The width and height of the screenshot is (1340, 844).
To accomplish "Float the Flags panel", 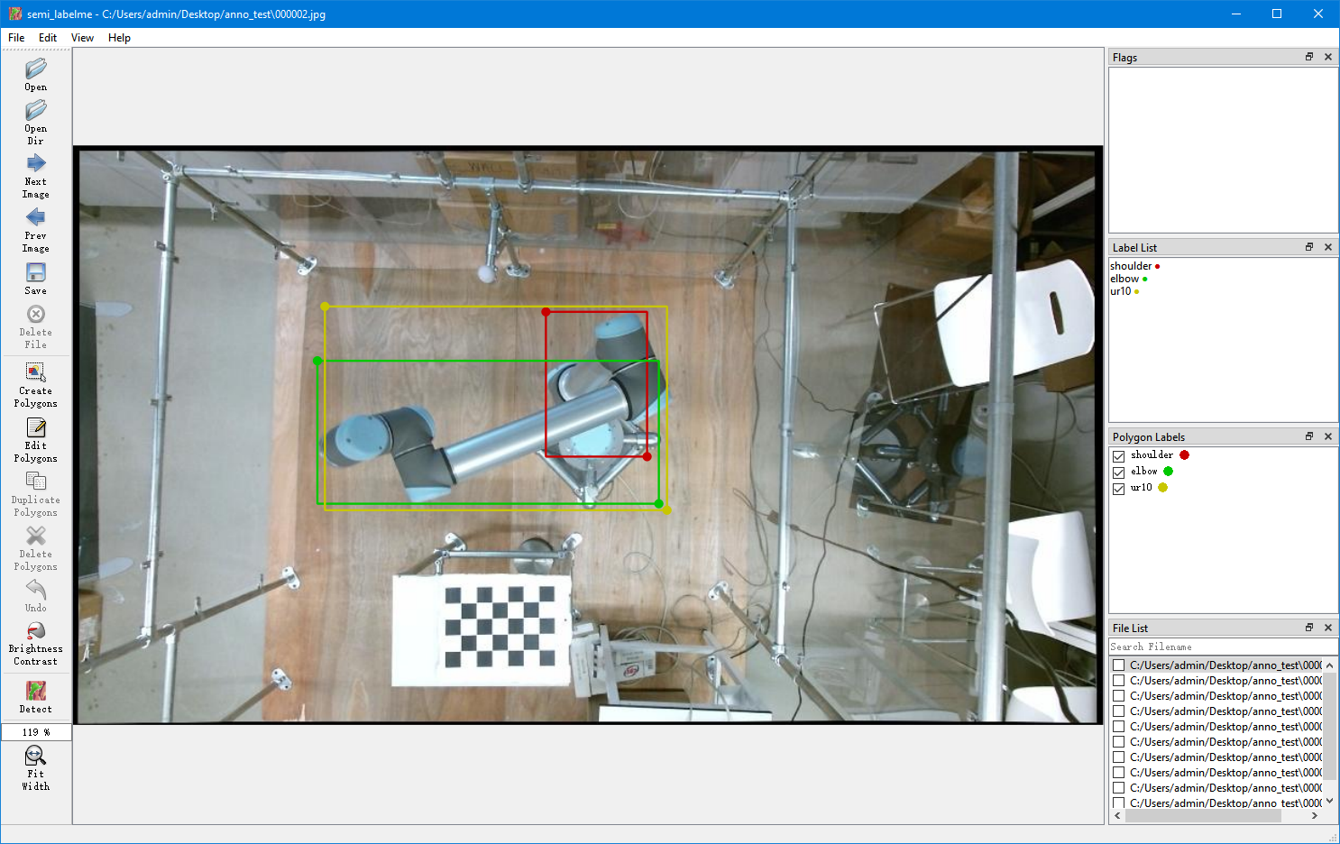I will (1309, 57).
